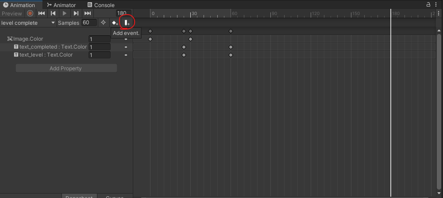Click the Add Property button
The width and height of the screenshot is (443, 198).
click(66, 68)
